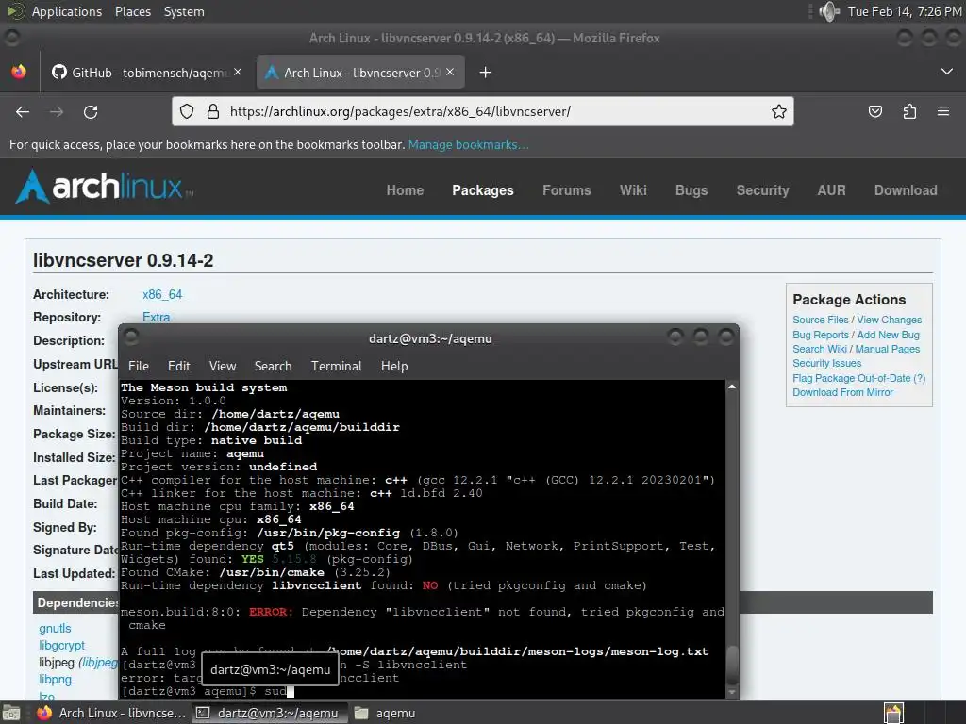Open Firefox View icon beside the tabs
The width and height of the screenshot is (966, 724).
[19, 72]
